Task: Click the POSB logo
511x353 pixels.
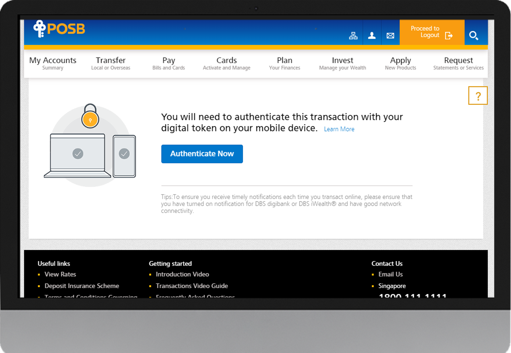Action: [59, 29]
